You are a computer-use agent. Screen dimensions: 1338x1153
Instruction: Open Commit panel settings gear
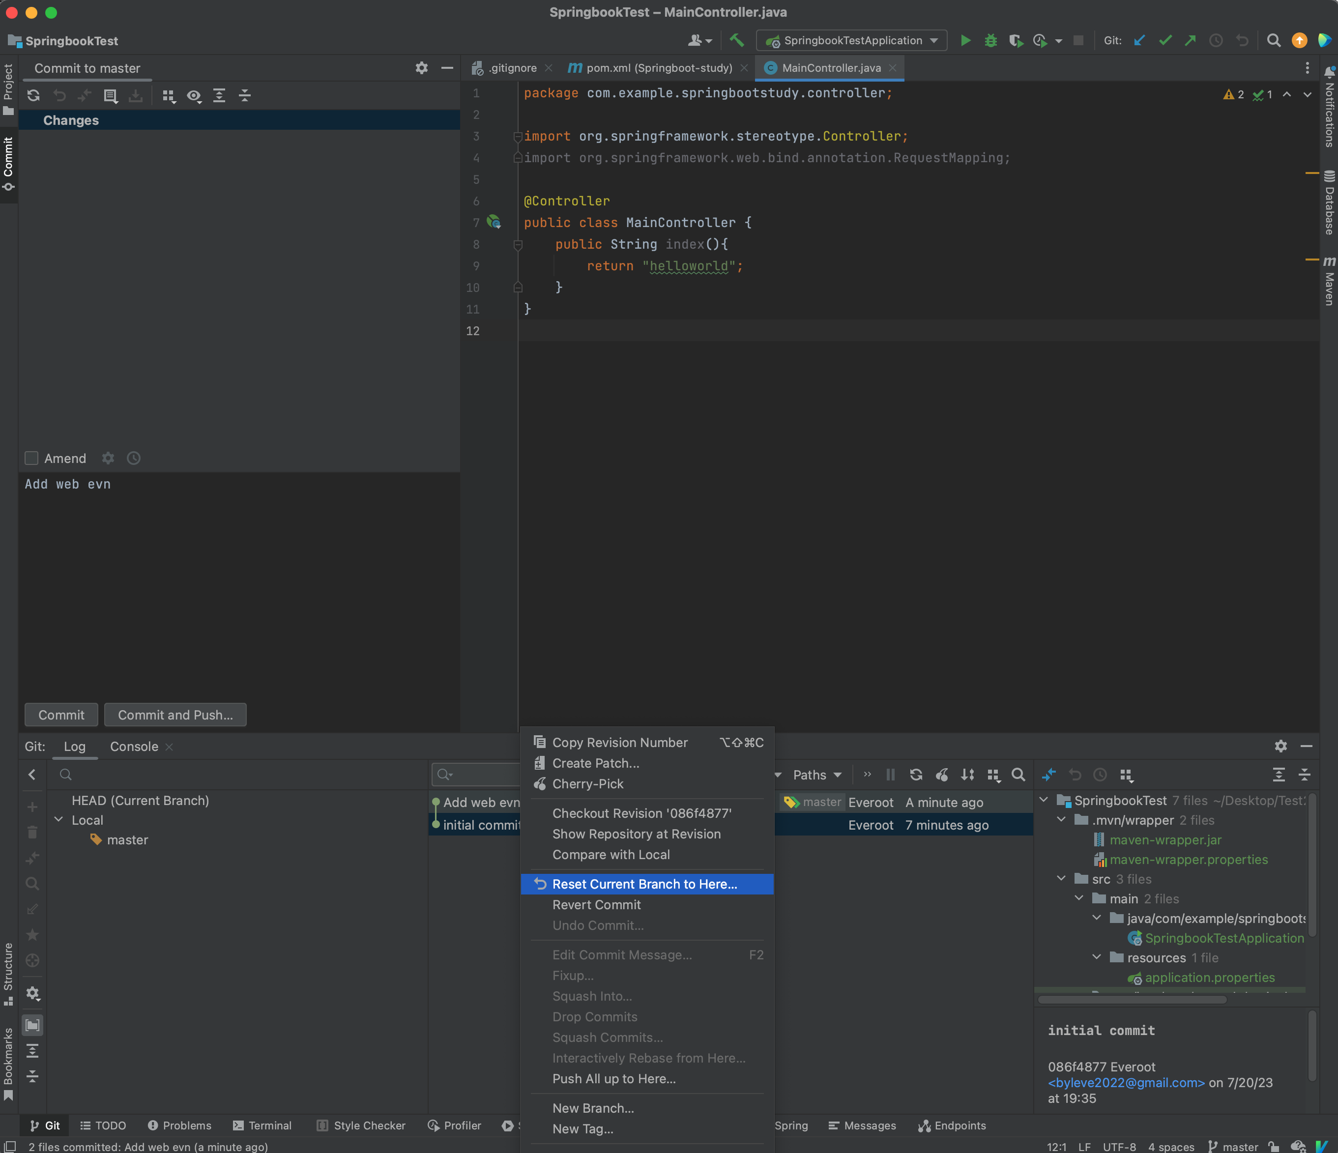click(422, 68)
